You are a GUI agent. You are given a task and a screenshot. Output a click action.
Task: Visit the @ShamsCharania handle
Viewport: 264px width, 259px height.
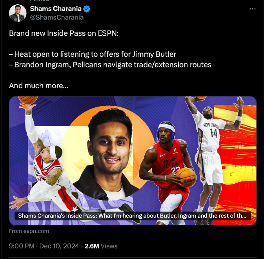click(x=57, y=18)
